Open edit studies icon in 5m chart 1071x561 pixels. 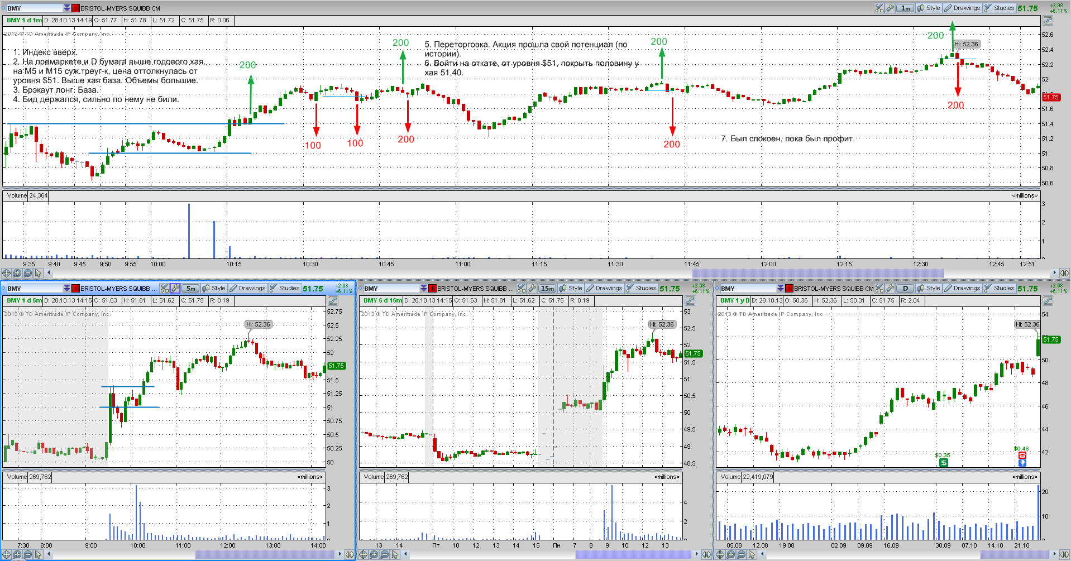coord(164,288)
